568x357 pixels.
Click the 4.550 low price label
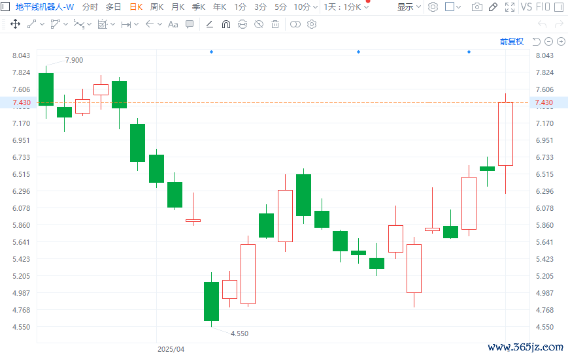coord(239,334)
